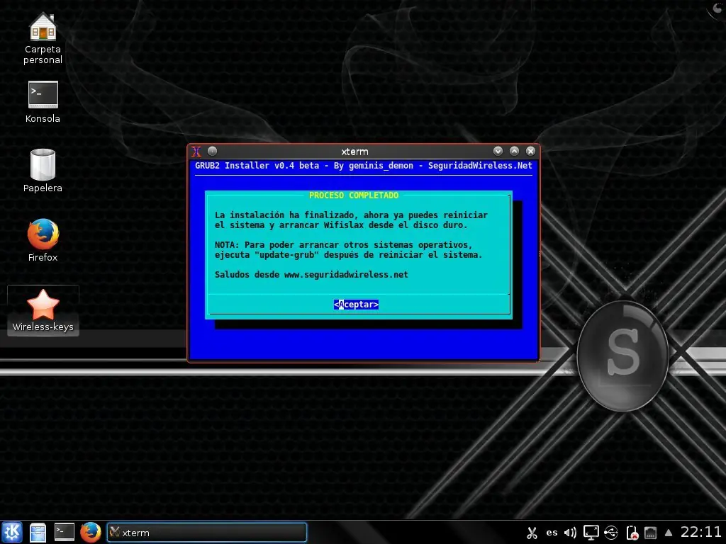Toggle xterm on-all-desktops pin button
Screen dimensions: 726x544
coord(212,151)
